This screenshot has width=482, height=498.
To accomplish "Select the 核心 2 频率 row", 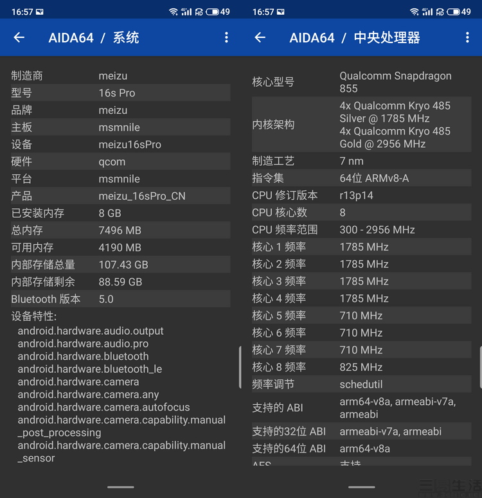I will pos(362,263).
